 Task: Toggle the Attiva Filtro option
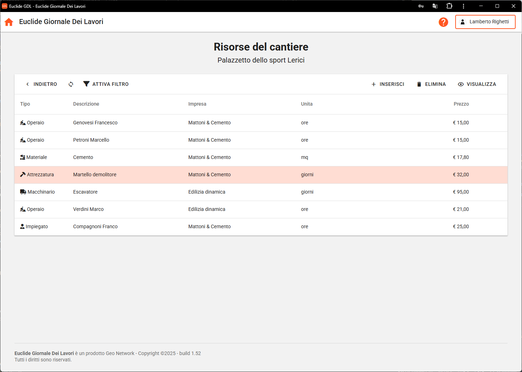click(106, 84)
